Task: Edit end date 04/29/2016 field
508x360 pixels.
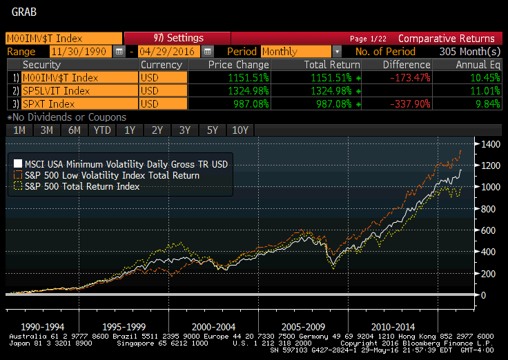Action: (169, 52)
